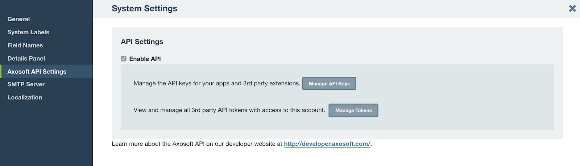Select Field Names from sidebar

25,45
